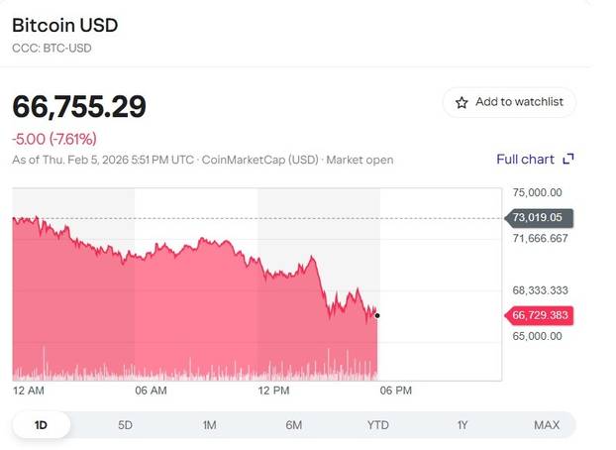Show the 6M price history
This screenshot has width=616, height=450.
coord(293,425)
